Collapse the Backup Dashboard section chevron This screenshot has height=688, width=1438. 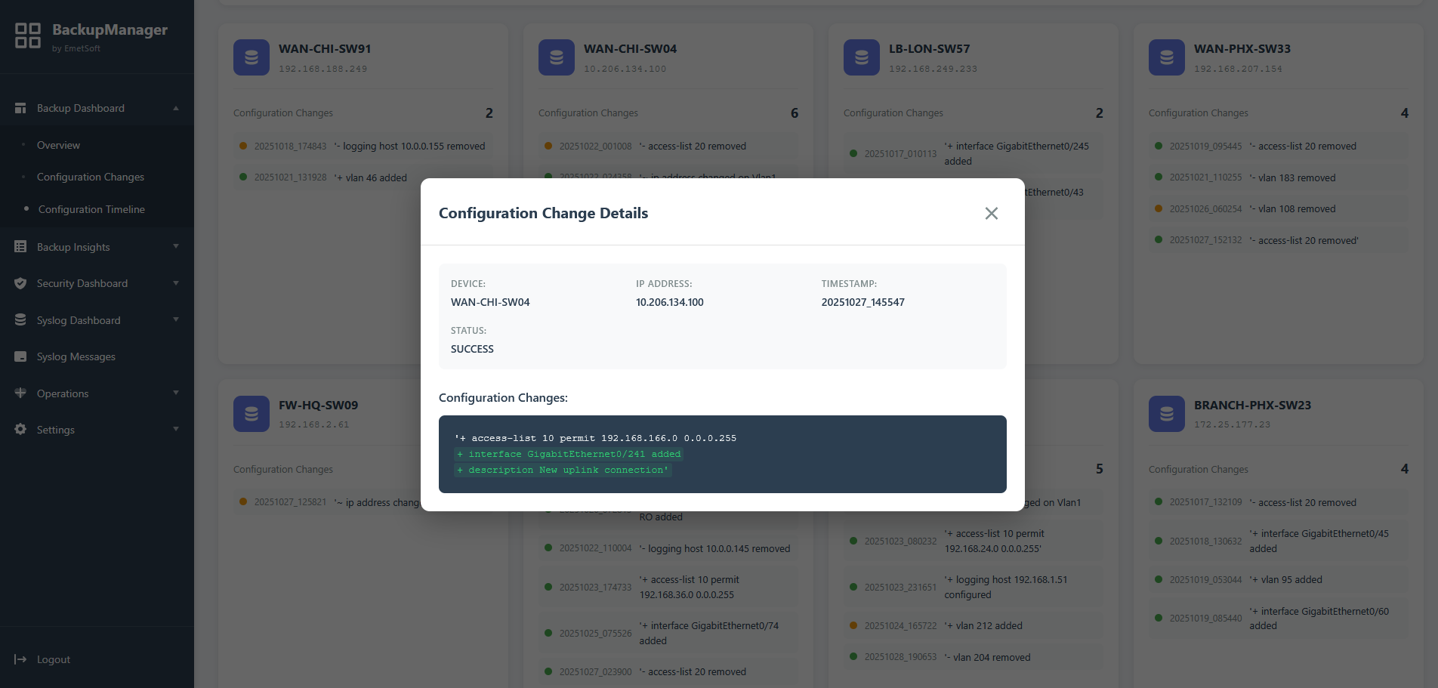point(176,107)
